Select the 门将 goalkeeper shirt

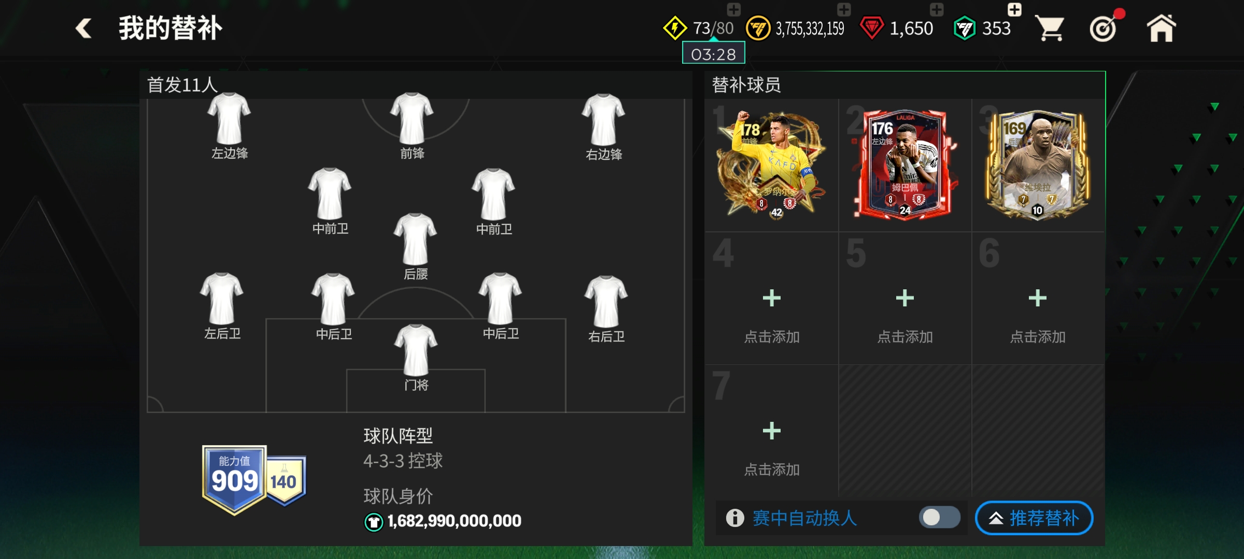coord(416,357)
